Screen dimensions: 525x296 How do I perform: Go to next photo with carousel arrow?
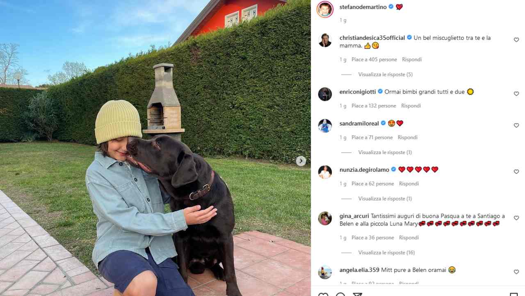[301, 161]
